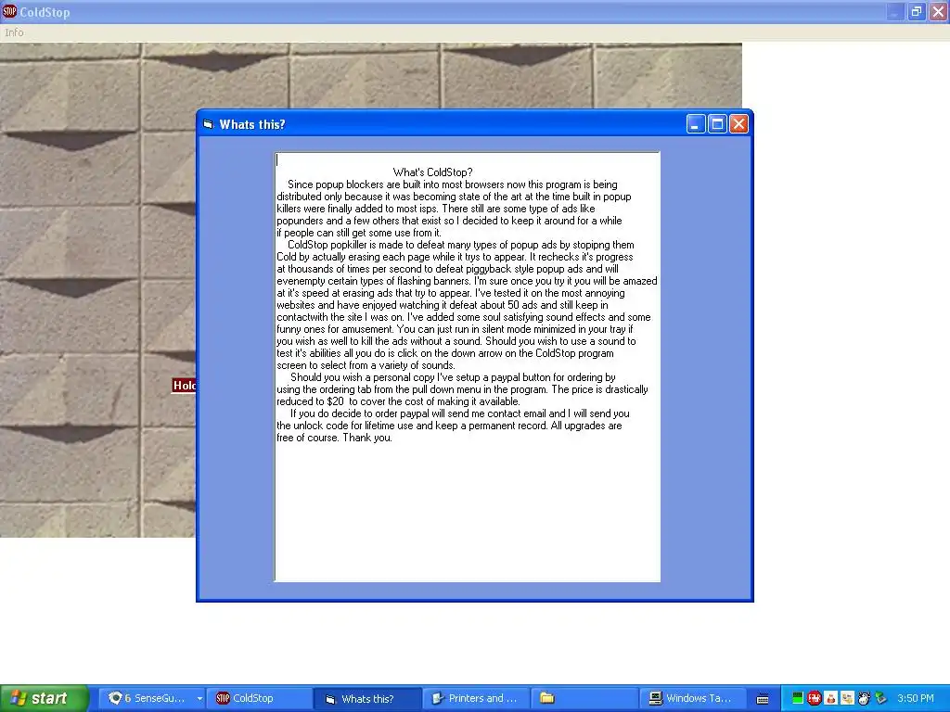Click the Whats this? window title icon

tap(209, 124)
